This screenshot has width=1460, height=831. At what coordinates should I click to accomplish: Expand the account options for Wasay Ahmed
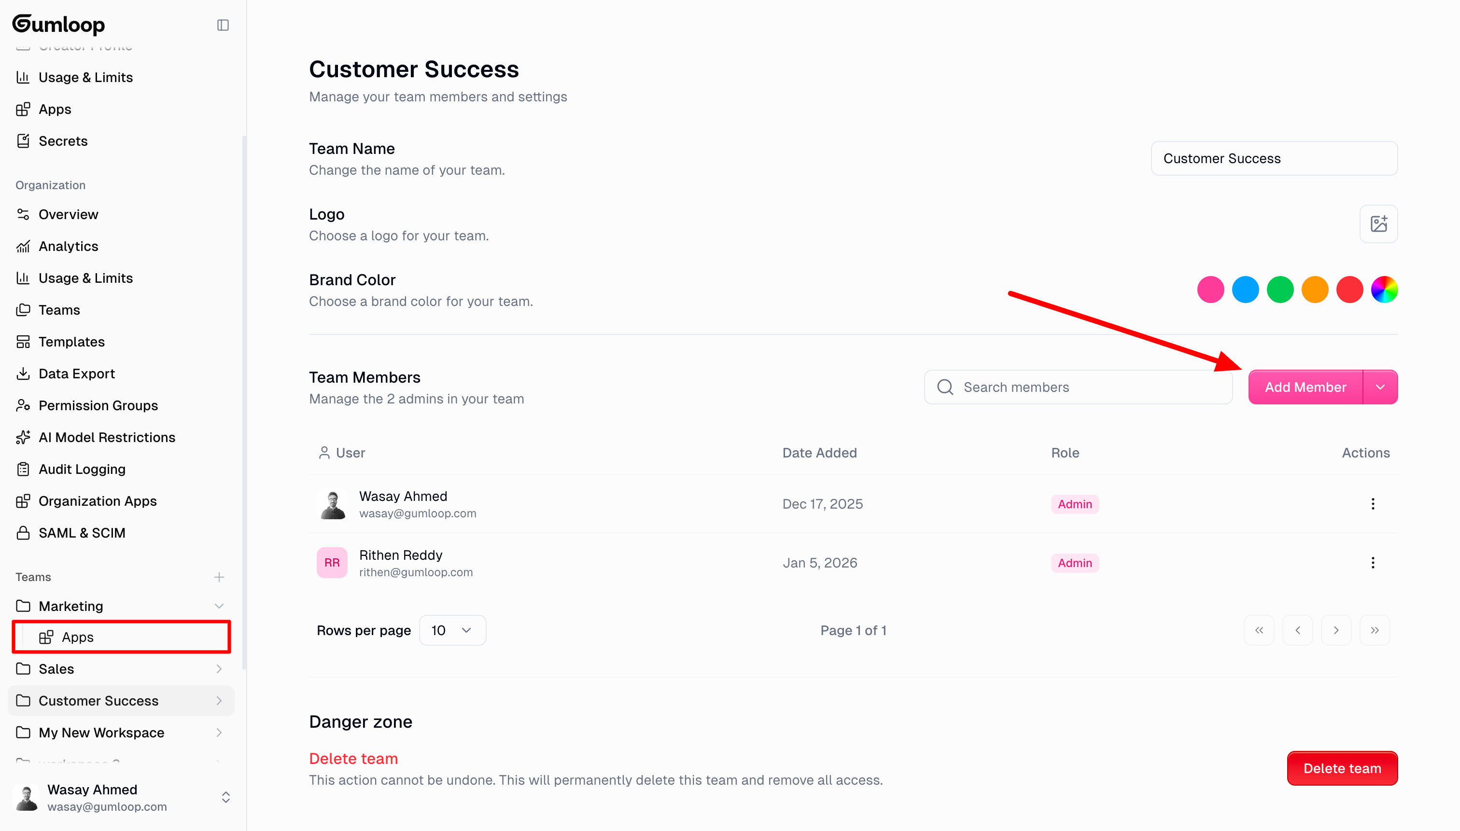coord(225,797)
